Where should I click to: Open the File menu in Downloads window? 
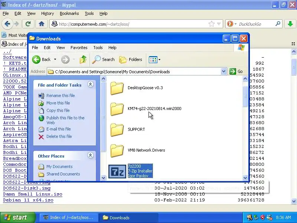click(x=35, y=48)
